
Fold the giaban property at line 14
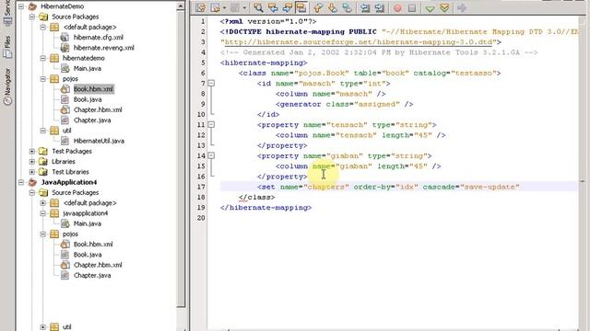click(211, 155)
